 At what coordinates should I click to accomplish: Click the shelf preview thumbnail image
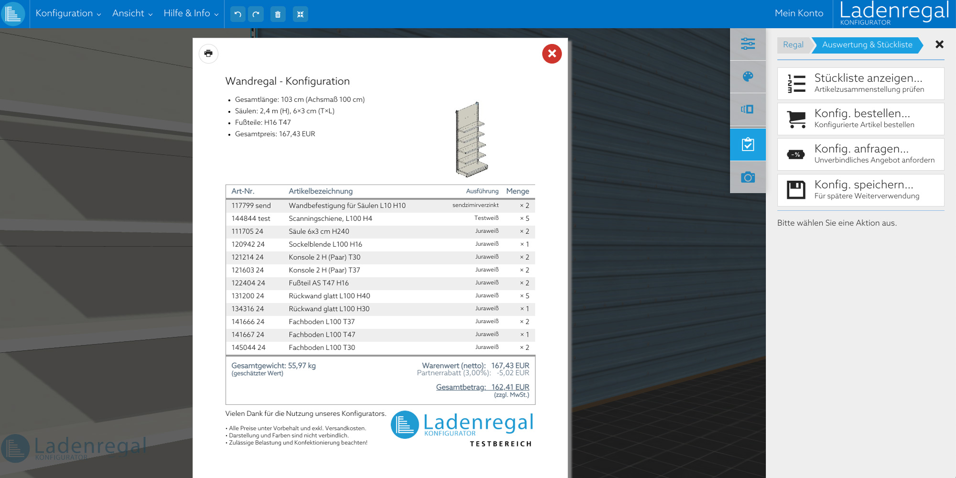pos(471,139)
